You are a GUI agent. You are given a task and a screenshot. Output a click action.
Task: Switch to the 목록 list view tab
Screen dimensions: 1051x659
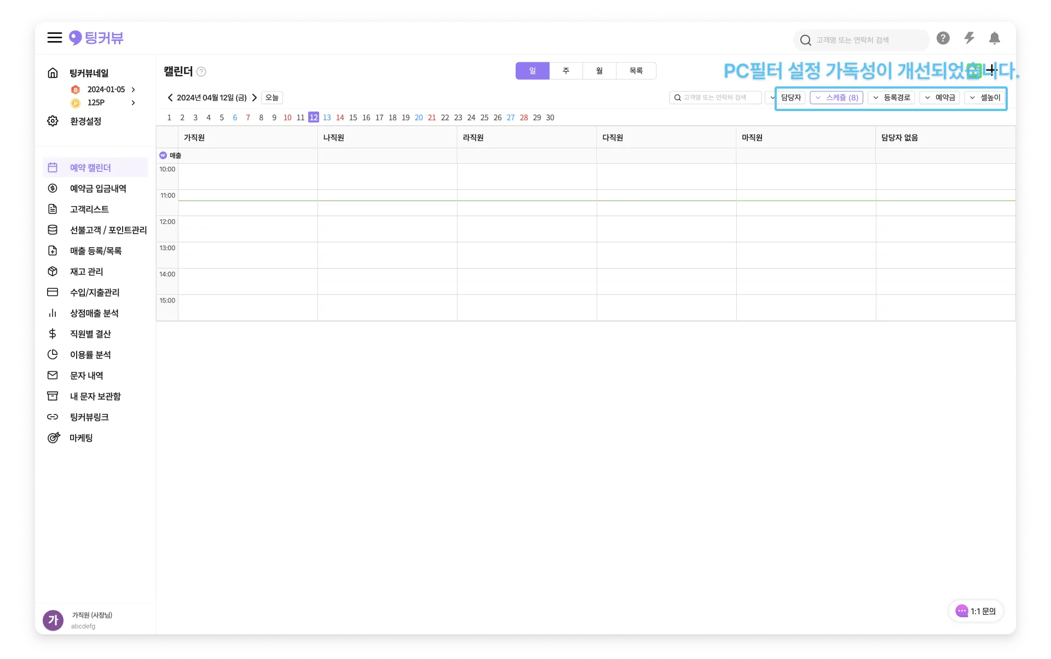click(x=636, y=71)
